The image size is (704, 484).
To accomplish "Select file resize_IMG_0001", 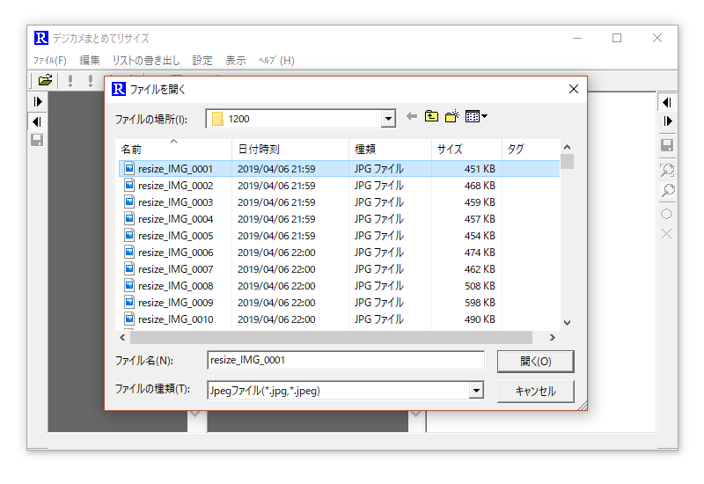I will pos(339,169).
